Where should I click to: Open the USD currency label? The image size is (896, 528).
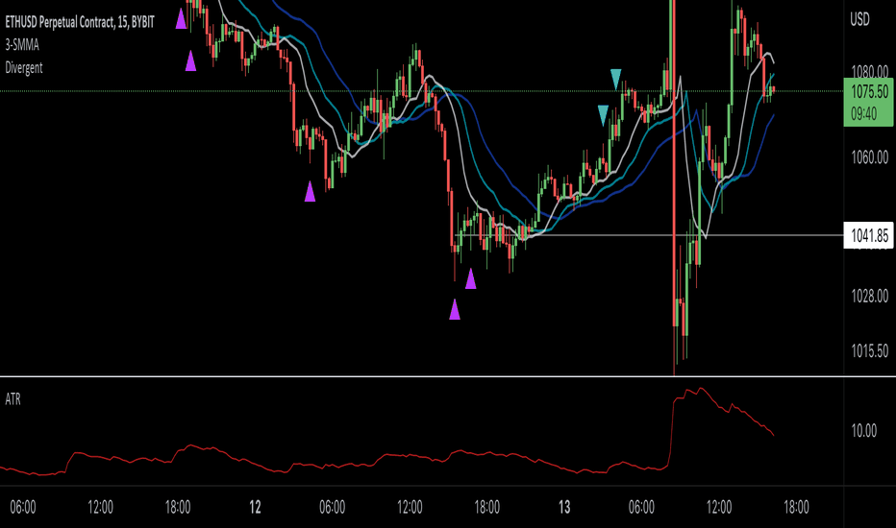tap(859, 19)
